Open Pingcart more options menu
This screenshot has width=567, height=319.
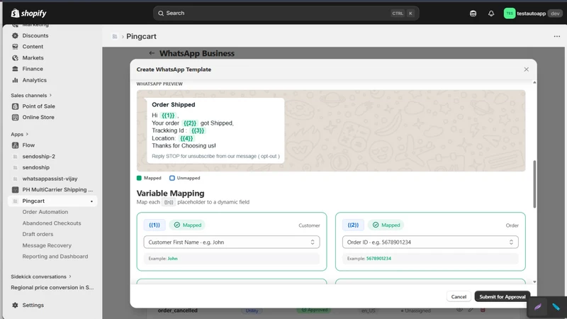557,37
